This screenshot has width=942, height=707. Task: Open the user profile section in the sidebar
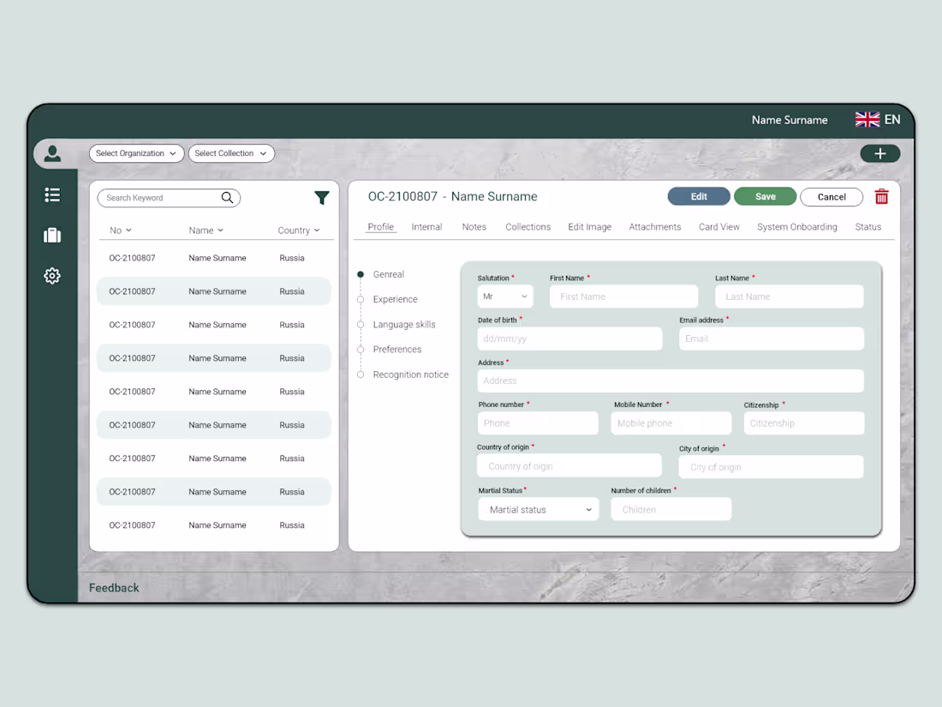52,153
